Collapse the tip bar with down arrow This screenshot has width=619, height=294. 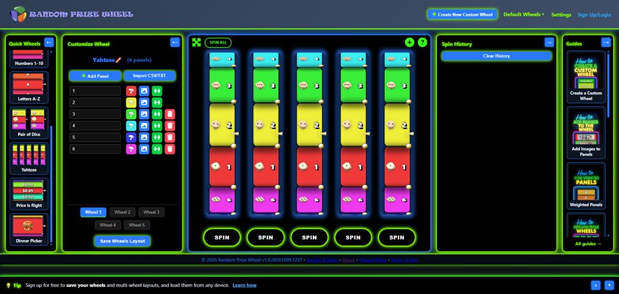click(609, 285)
